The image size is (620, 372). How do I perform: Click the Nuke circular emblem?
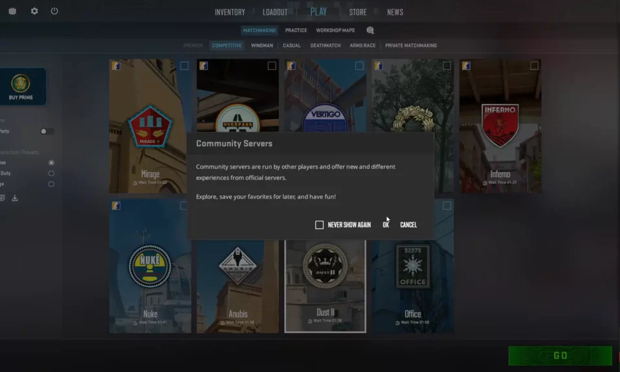[x=150, y=267]
